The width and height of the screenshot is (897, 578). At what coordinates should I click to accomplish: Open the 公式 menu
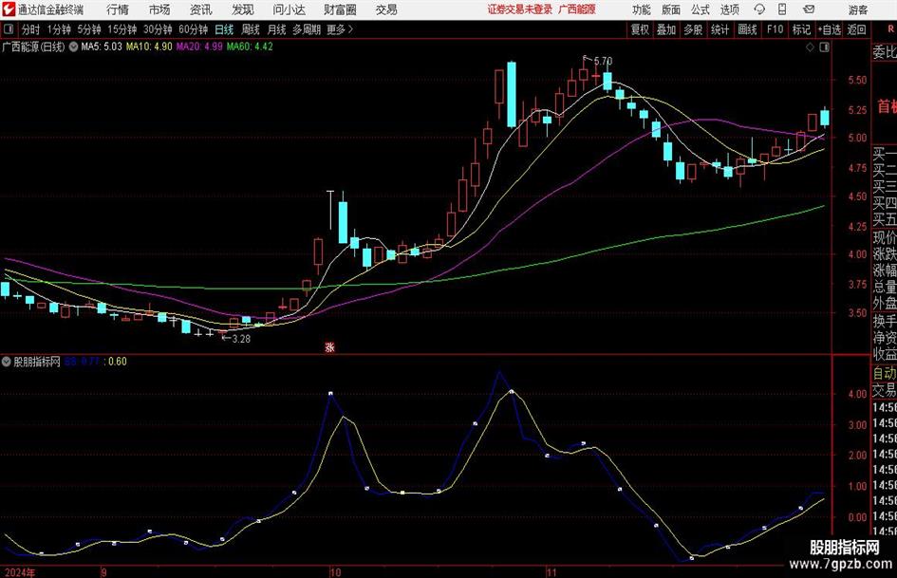point(701,9)
